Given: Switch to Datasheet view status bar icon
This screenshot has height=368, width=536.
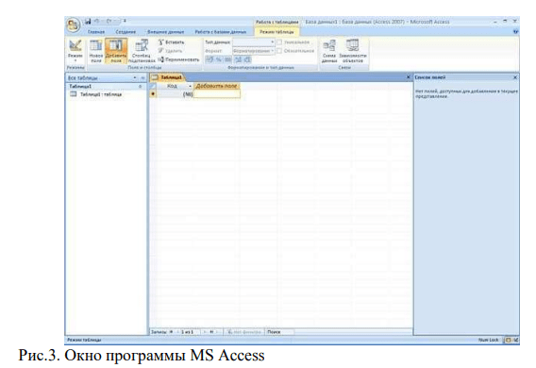Looking at the screenshot, I should point(509,340).
